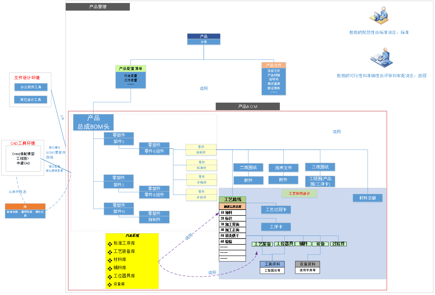Viewport: 435px width, 295px height.
Task: Click the diamond bullet beside 标准工序库
Action: click(x=110, y=244)
